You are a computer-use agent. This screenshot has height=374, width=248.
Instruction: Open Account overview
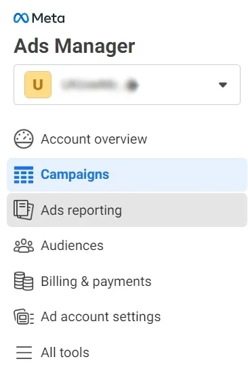coord(127,139)
